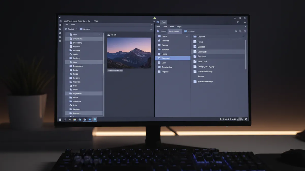Close the left file browser panel

152,25
